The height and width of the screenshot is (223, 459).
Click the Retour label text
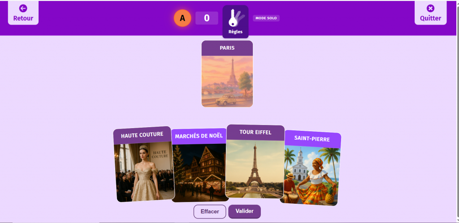coord(23,18)
